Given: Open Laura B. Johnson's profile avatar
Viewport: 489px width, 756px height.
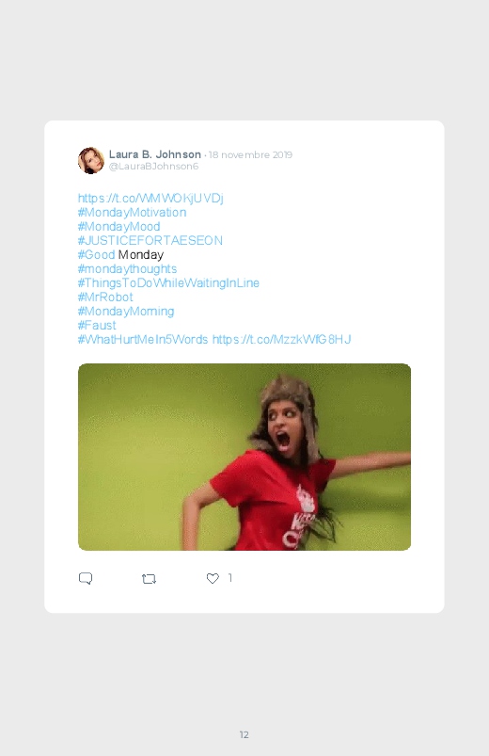Looking at the screenshot, I should (91, 161).
